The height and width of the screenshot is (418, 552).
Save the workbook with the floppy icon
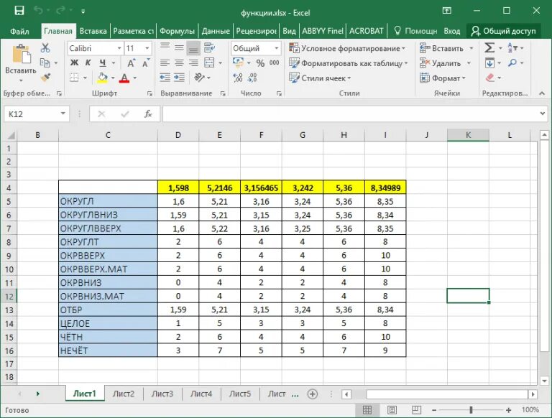(19, 11)
